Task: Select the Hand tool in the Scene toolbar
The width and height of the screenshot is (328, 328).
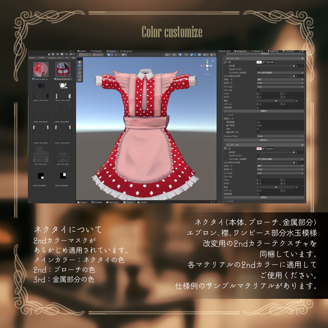Action: pos(79,62)
